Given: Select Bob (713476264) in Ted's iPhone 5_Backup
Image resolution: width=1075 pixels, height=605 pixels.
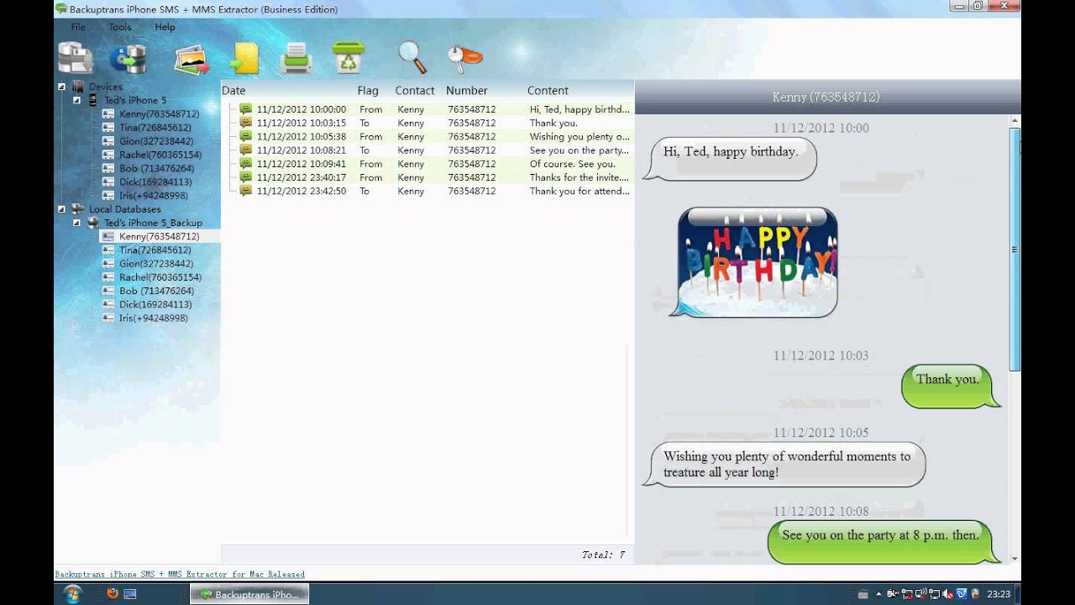Looking at the screenshot, I should click(x=156, y=291).
